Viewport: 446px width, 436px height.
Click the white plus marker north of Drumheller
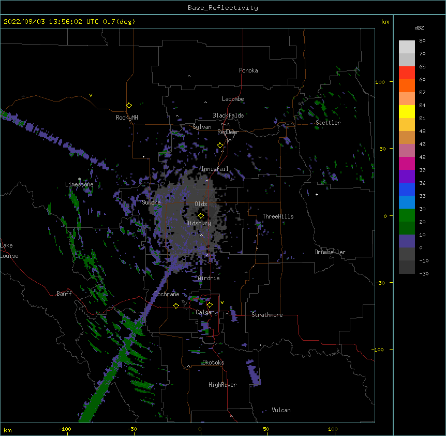click(317, 194)
